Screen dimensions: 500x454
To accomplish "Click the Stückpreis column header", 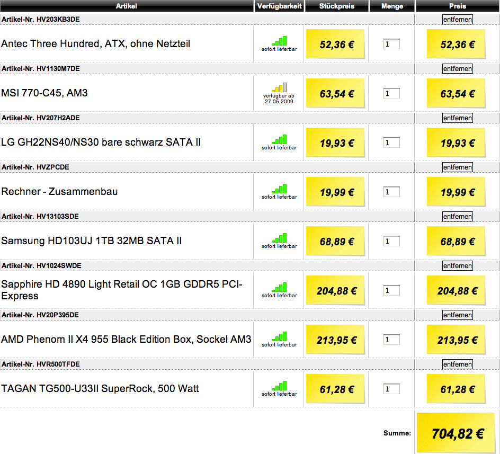I will pyautogui.click(x=337, y=6).
